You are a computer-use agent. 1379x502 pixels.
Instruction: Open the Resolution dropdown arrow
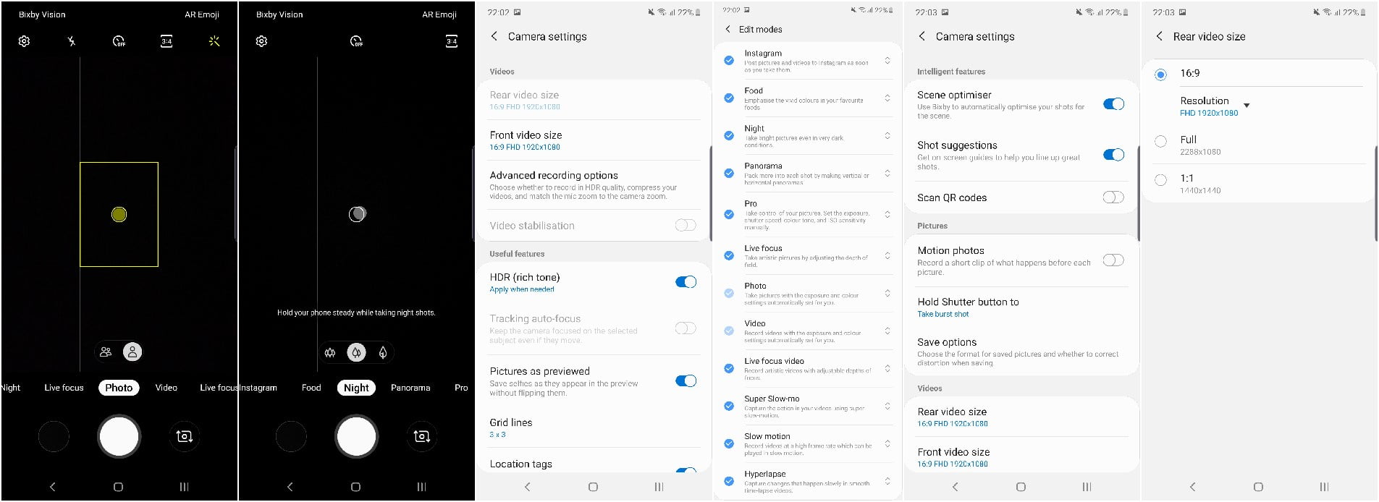tap(1247, 106)
